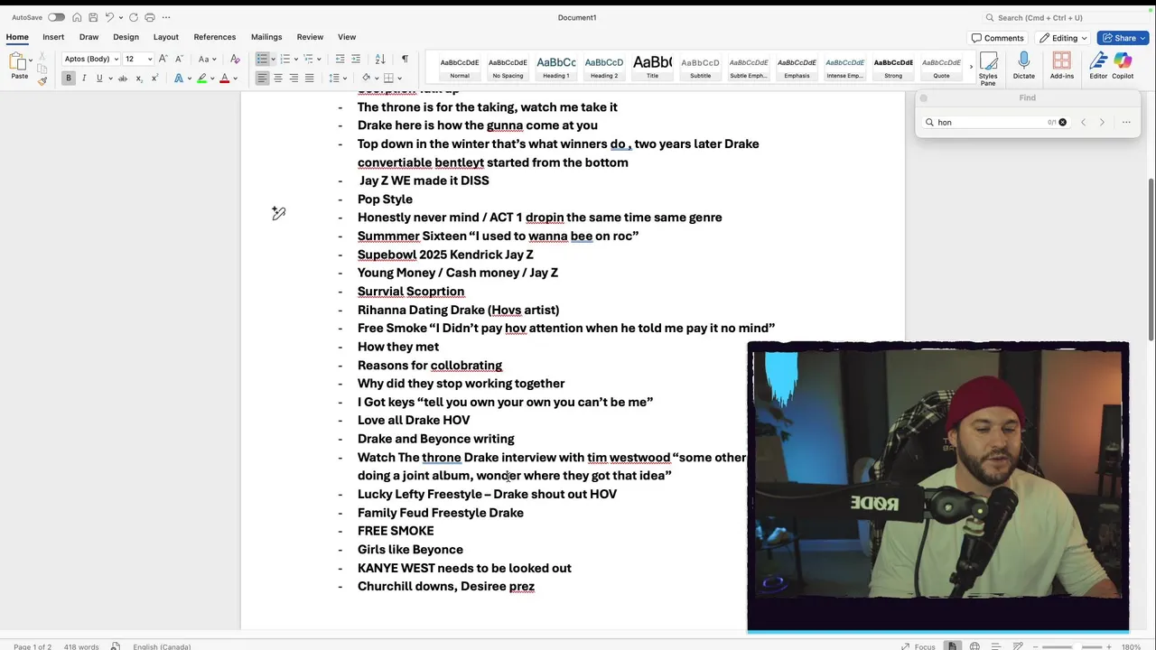Open the numbered list dropdown arrow
This screenshot has height=650, width=1156.
[296, 59]
